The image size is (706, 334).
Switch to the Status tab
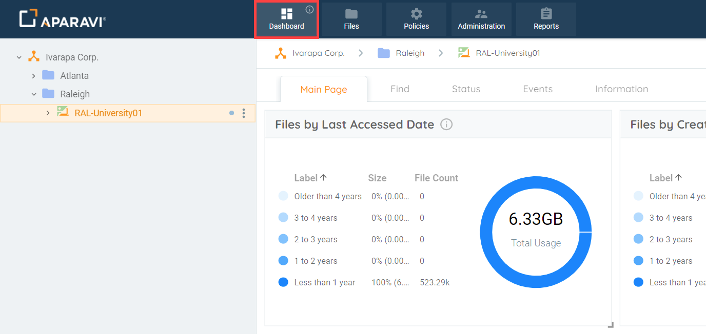coord(466,89)
